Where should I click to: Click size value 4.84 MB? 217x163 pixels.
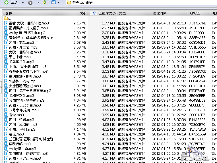(80, 134)
